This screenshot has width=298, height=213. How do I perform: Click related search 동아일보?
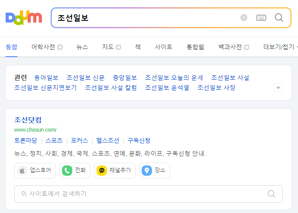pos(46,77)
